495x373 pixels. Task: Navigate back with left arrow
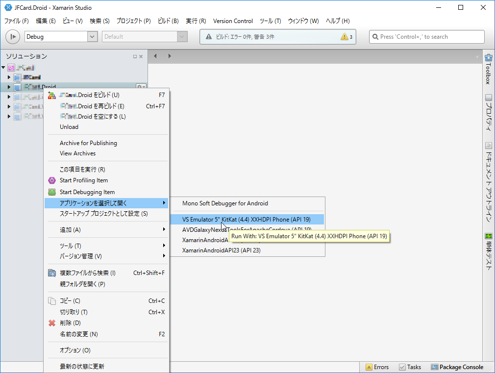click(x=155, y=56)
